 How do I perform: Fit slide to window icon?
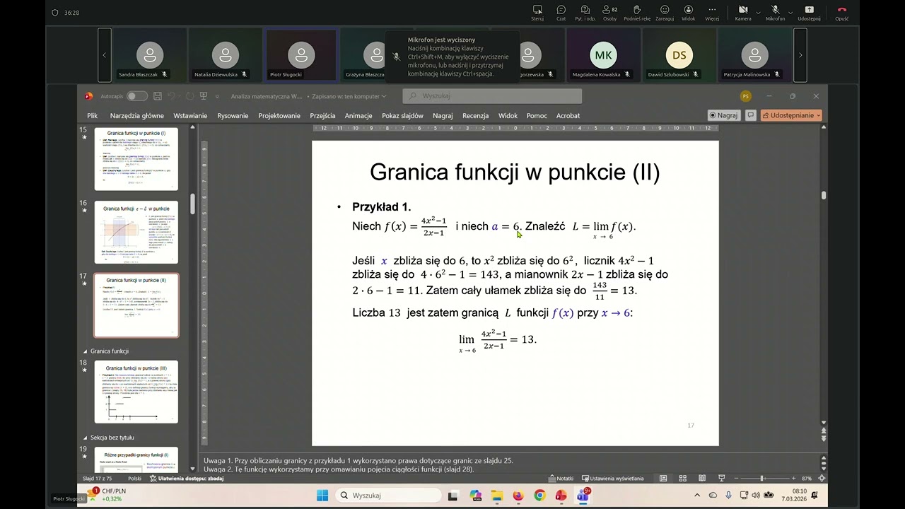[x=821, y=479]
